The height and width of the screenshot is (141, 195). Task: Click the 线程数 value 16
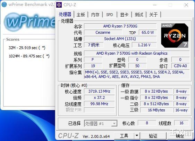click(x=181, y=123)
